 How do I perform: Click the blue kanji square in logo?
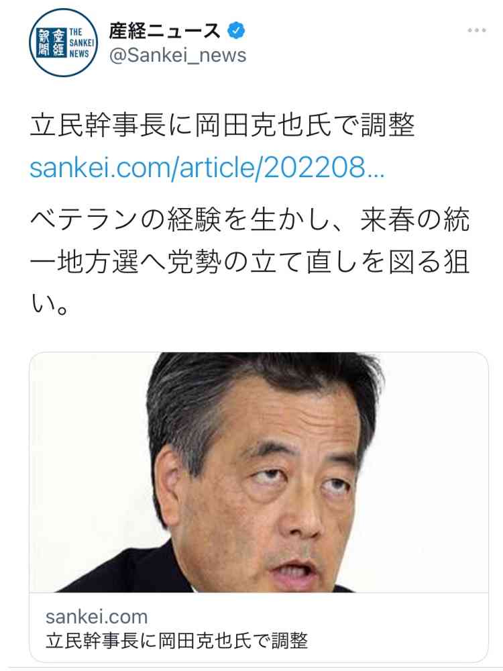point(52,43)
